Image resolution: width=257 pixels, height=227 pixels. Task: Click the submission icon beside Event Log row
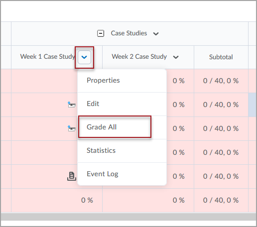point(72,176)
